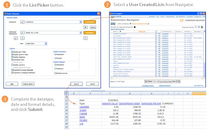Toggle Display Headings checkbox

coord(12,57)
